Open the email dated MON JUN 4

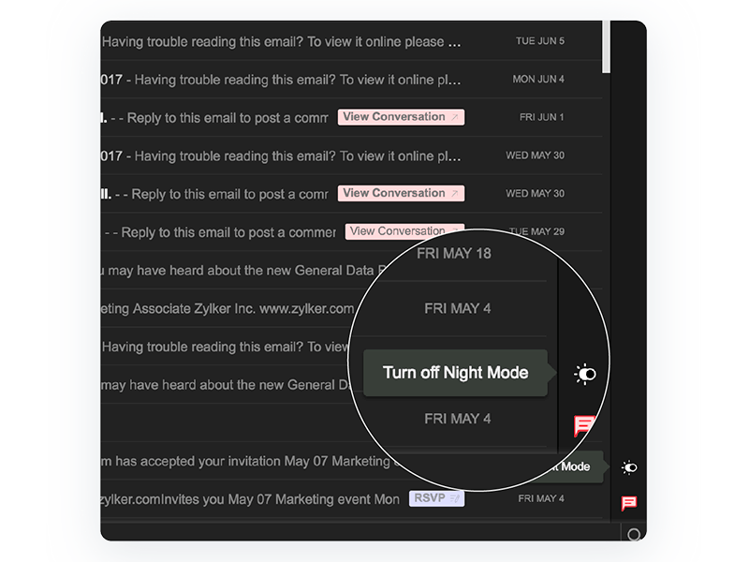point(281,80)
